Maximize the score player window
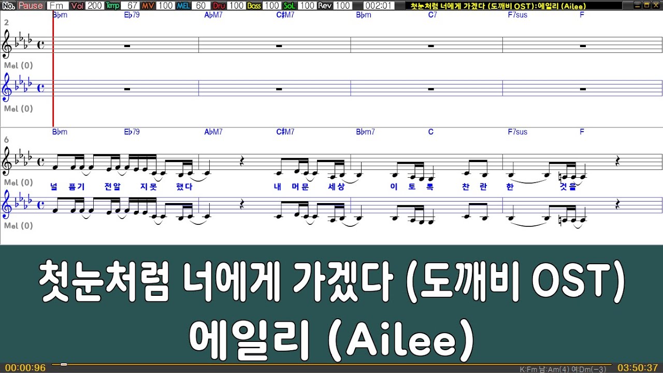The image size is (663, 373). point(646,5)
